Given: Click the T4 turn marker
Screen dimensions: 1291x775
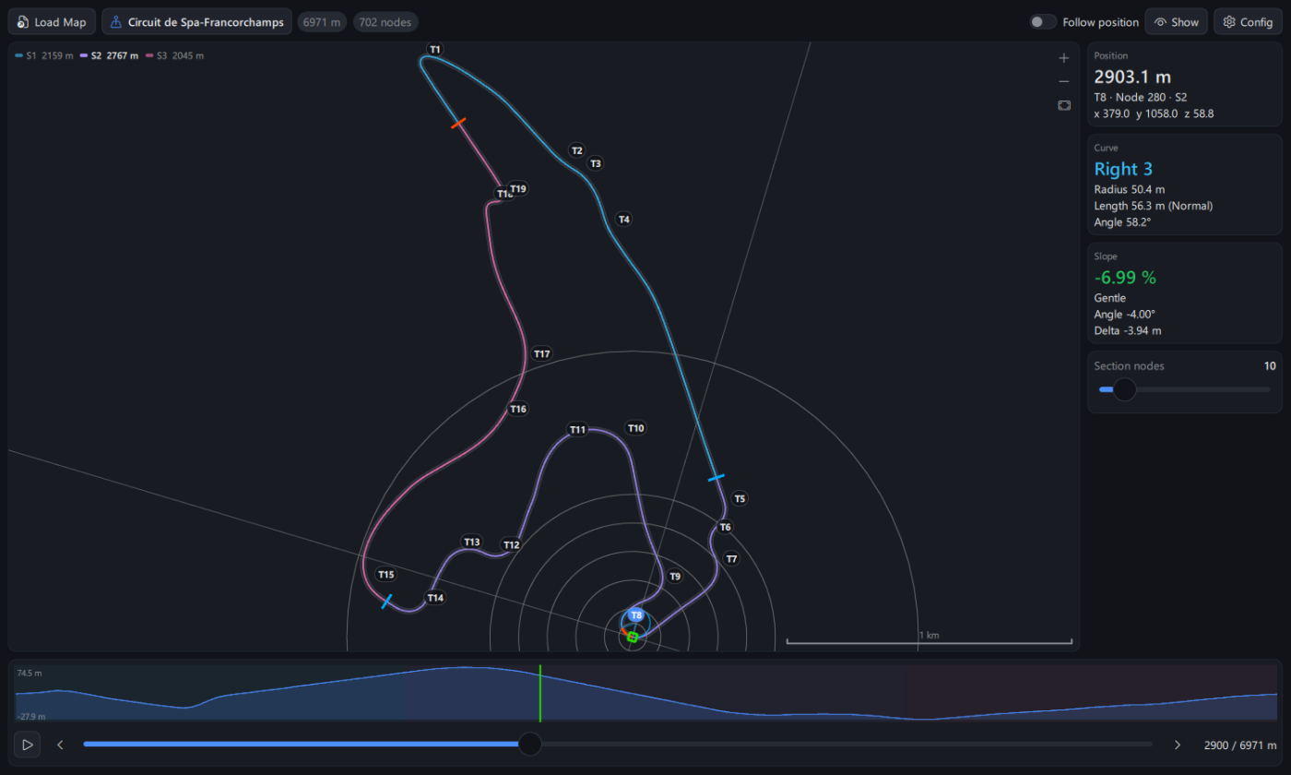Looking at the screenshot, I should click(x=624, y=220).
